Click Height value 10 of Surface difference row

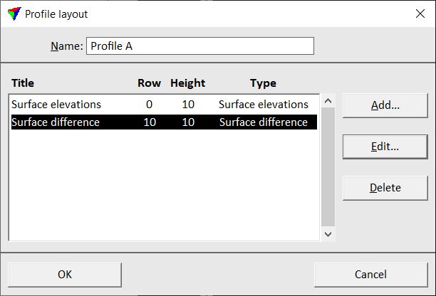[188, 122]
